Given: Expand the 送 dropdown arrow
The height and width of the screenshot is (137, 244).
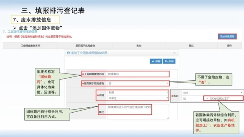Looking at the screenshot, I should (207, 99).
